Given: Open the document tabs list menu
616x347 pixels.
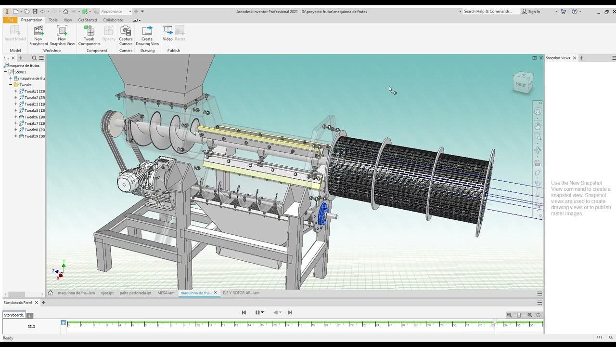Looking at the screenshot, I should click(539, 293).
